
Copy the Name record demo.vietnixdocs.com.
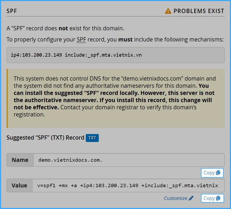coord(212,173)
